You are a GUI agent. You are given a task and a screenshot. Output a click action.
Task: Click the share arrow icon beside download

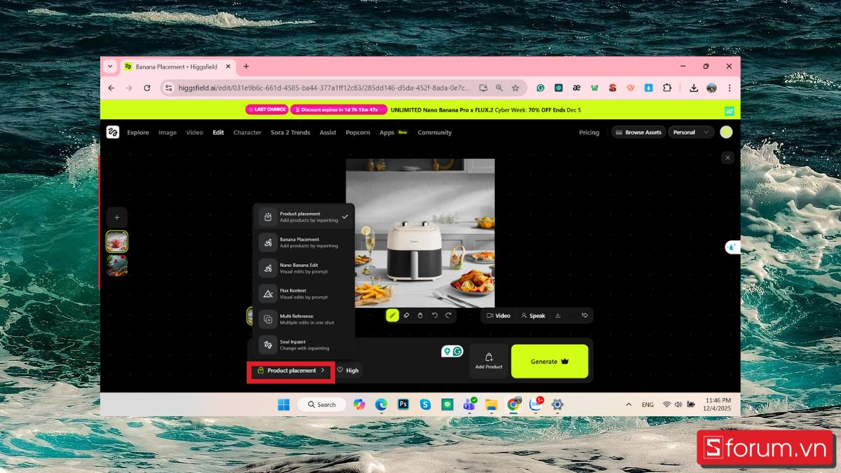pyautogui.click(x=584, y=315)
